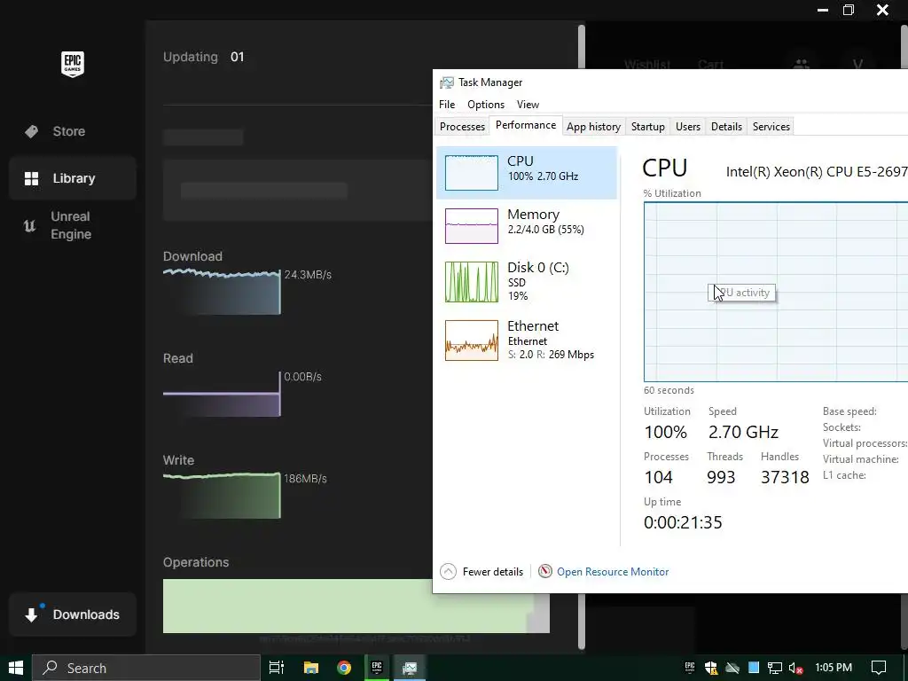Viewport: 908px width, 681px height.
Task: Click the 186MB/s write speed text
Action: [305, 479]
